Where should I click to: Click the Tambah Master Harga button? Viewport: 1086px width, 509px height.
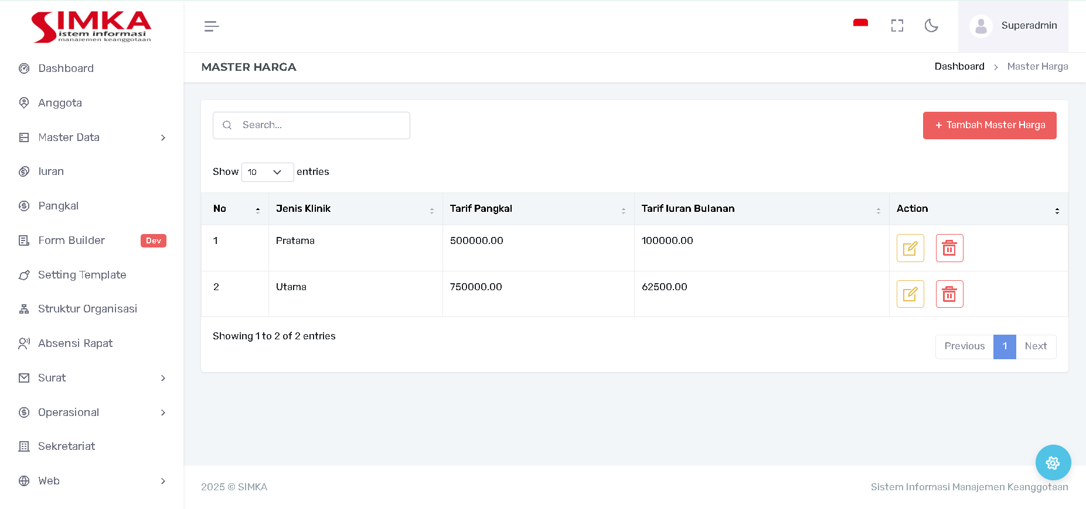(x=989, y=125)
